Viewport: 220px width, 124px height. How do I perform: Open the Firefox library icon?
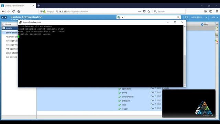coord(206,11)
